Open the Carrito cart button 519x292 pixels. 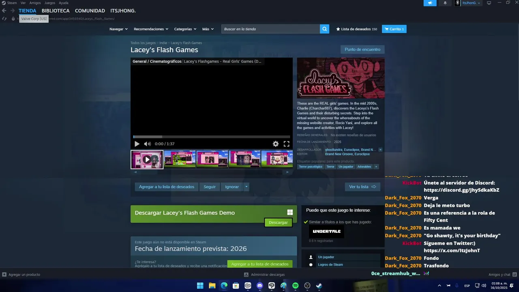click(x=394, y=29)
